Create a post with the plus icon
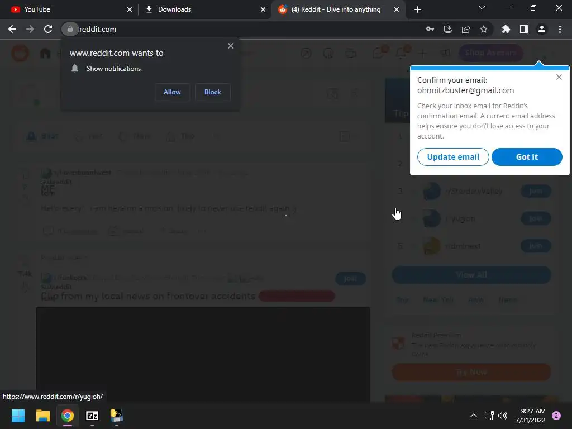The image size is (572, 429). [422, 53]
